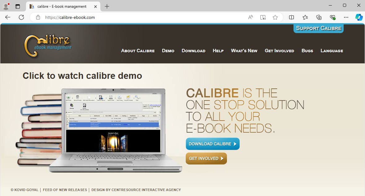Open immersive reader icon
Screen dimensions: 365x196
coord(263,17)
